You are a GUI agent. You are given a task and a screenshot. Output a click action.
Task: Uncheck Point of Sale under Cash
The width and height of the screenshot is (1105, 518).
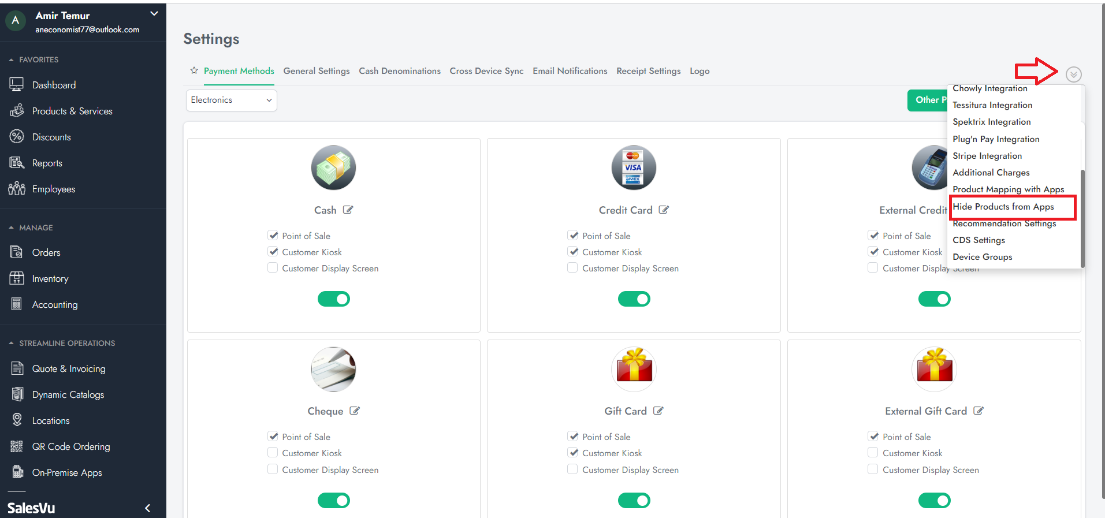point(273,236)
